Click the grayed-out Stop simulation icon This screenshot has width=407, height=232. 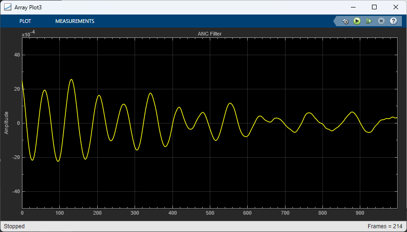point(381,21)
